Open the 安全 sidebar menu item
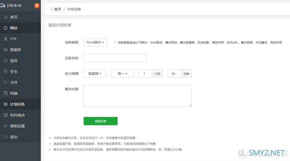Image resolution: width=290 pixels, height=161 pixels. point(20,71)
